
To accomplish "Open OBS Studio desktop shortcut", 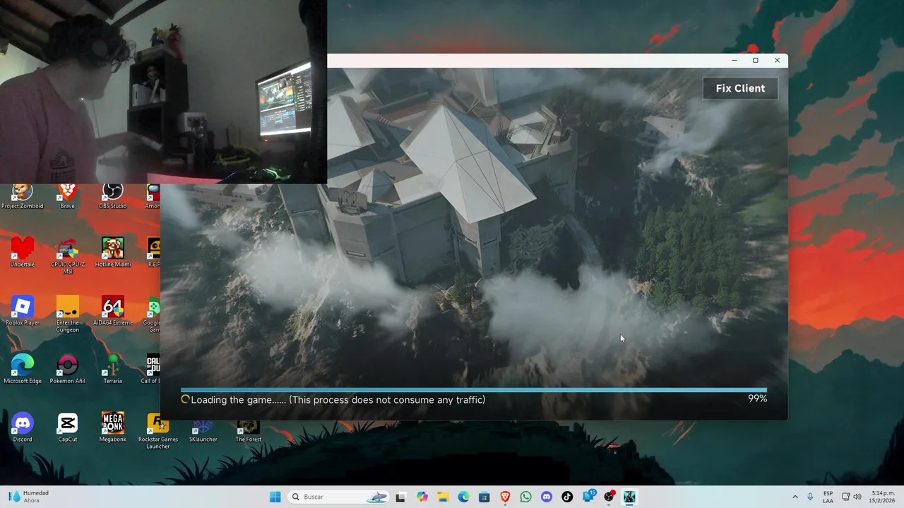I will [112, 196].
